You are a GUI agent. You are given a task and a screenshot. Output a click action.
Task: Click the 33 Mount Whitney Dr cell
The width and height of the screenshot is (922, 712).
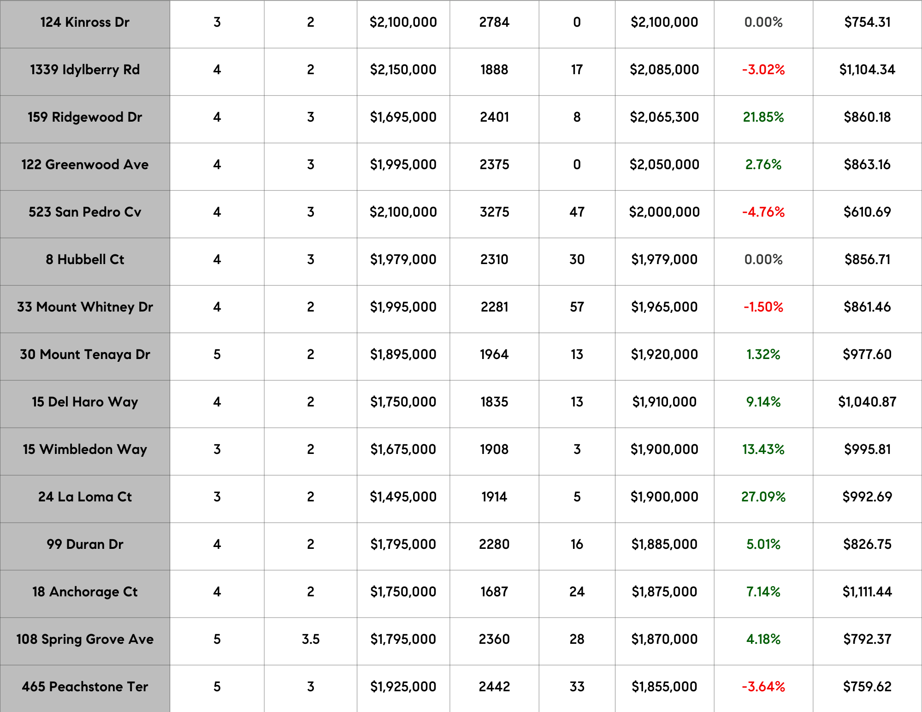(85, 307)
